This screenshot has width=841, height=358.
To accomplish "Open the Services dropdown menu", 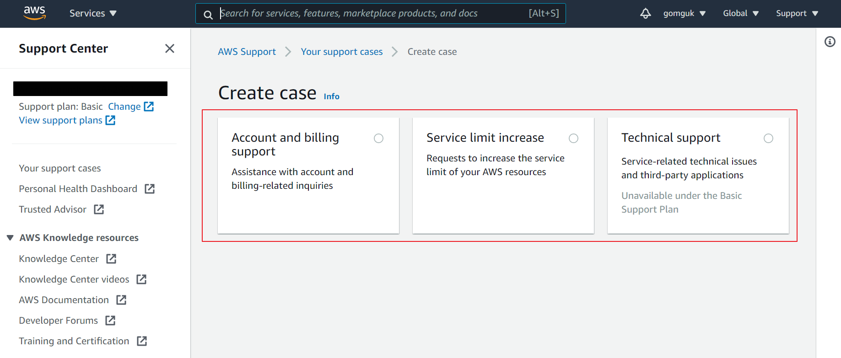I will tap(93, 13).
